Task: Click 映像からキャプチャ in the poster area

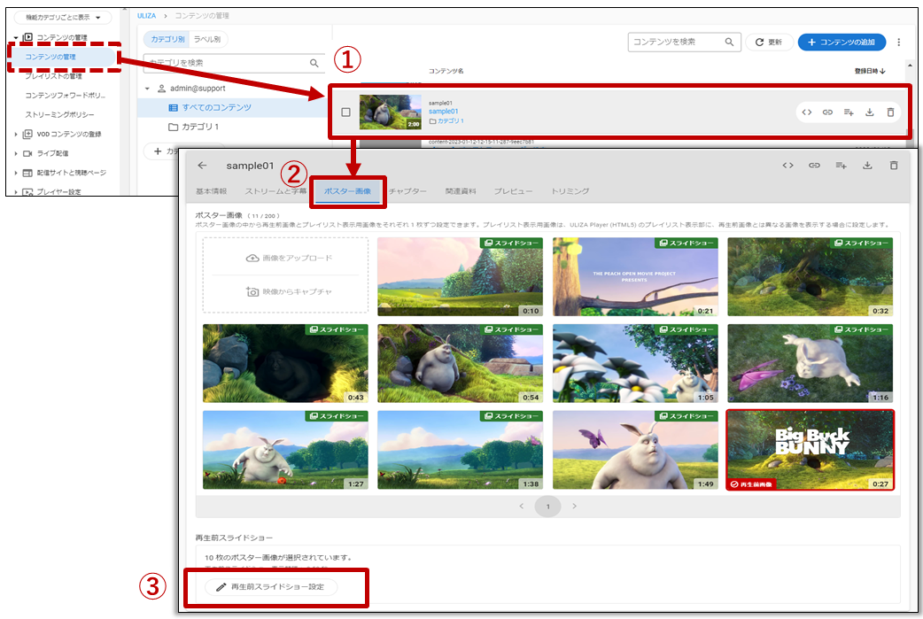Action: (x=289, y=292)
